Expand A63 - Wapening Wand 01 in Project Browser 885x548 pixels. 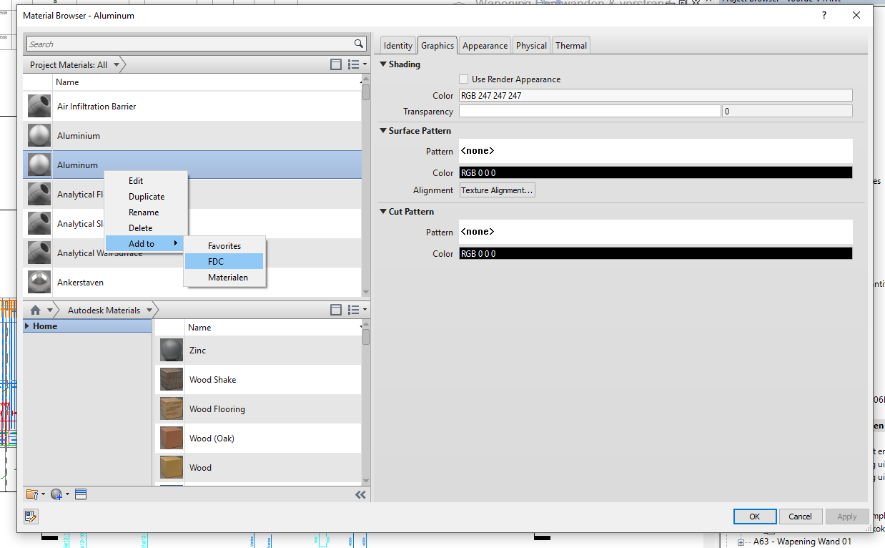point(741,542)
